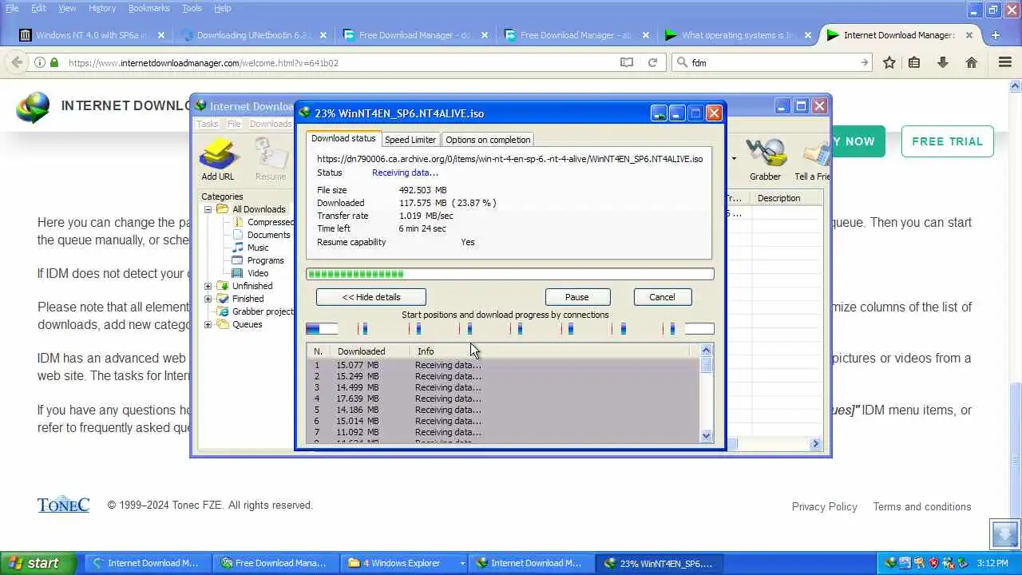1022x575 pixels.
Task: Click connection list scrollbar down arrow
Action: [706, 436]
